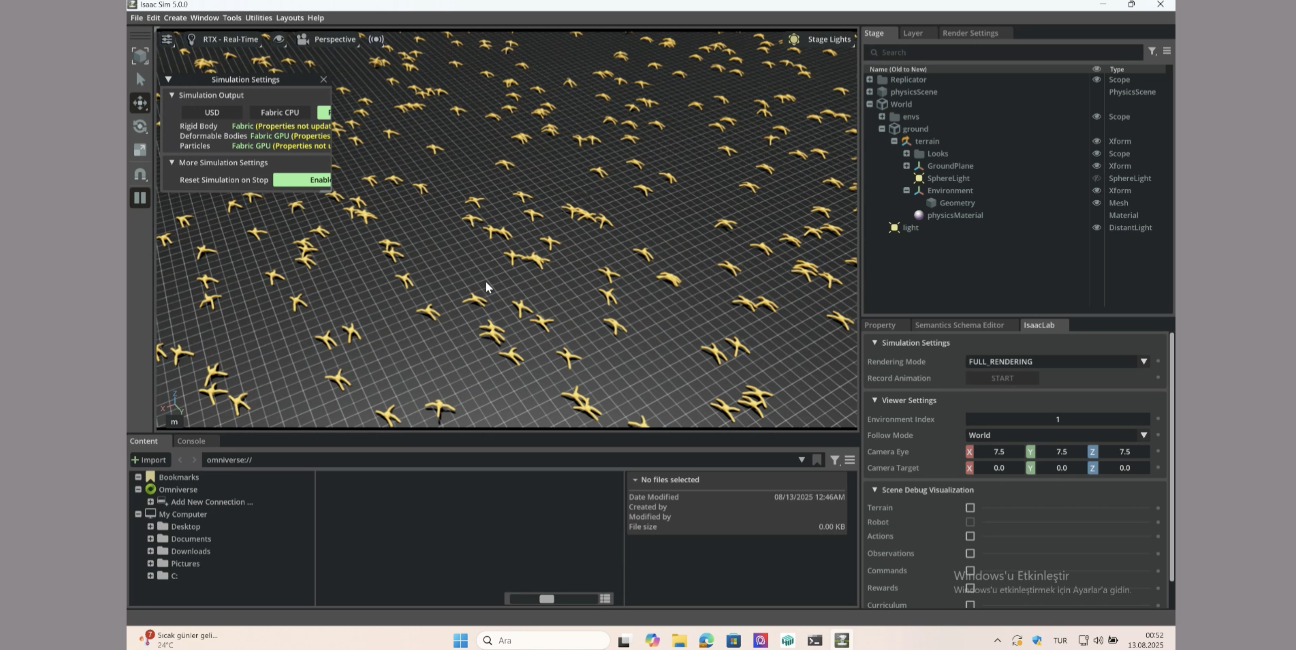Image resolution: width=1296 pixels, height=650 pixels.
Task: Toggle the snap magnet icon
Action: [140, 174]
